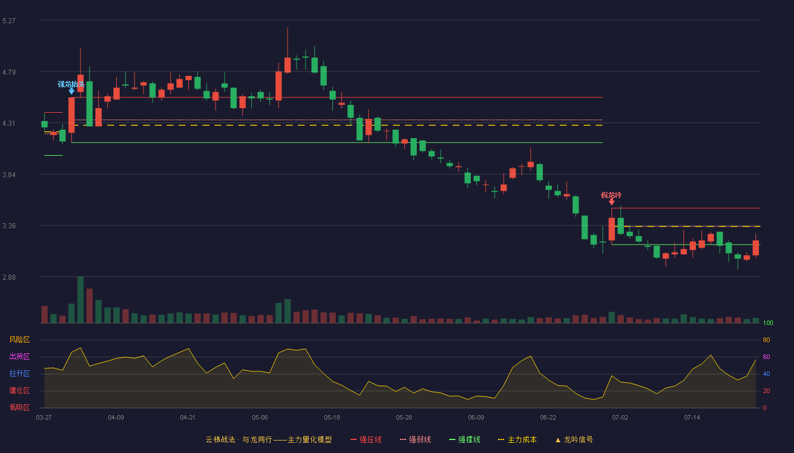Toggle the 强压线 legend entry
The height and width of the screenshot is (453, 794).
(366, 439)
